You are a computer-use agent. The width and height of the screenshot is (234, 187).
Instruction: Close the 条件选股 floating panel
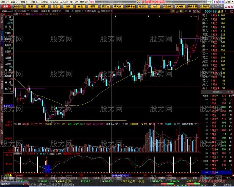[27, 184]
